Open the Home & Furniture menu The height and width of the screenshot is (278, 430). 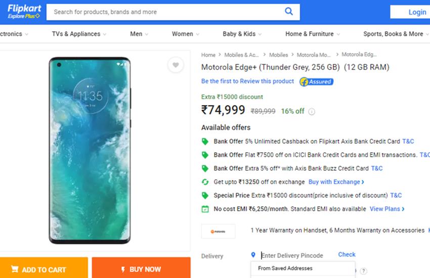(x=312, y=34)
